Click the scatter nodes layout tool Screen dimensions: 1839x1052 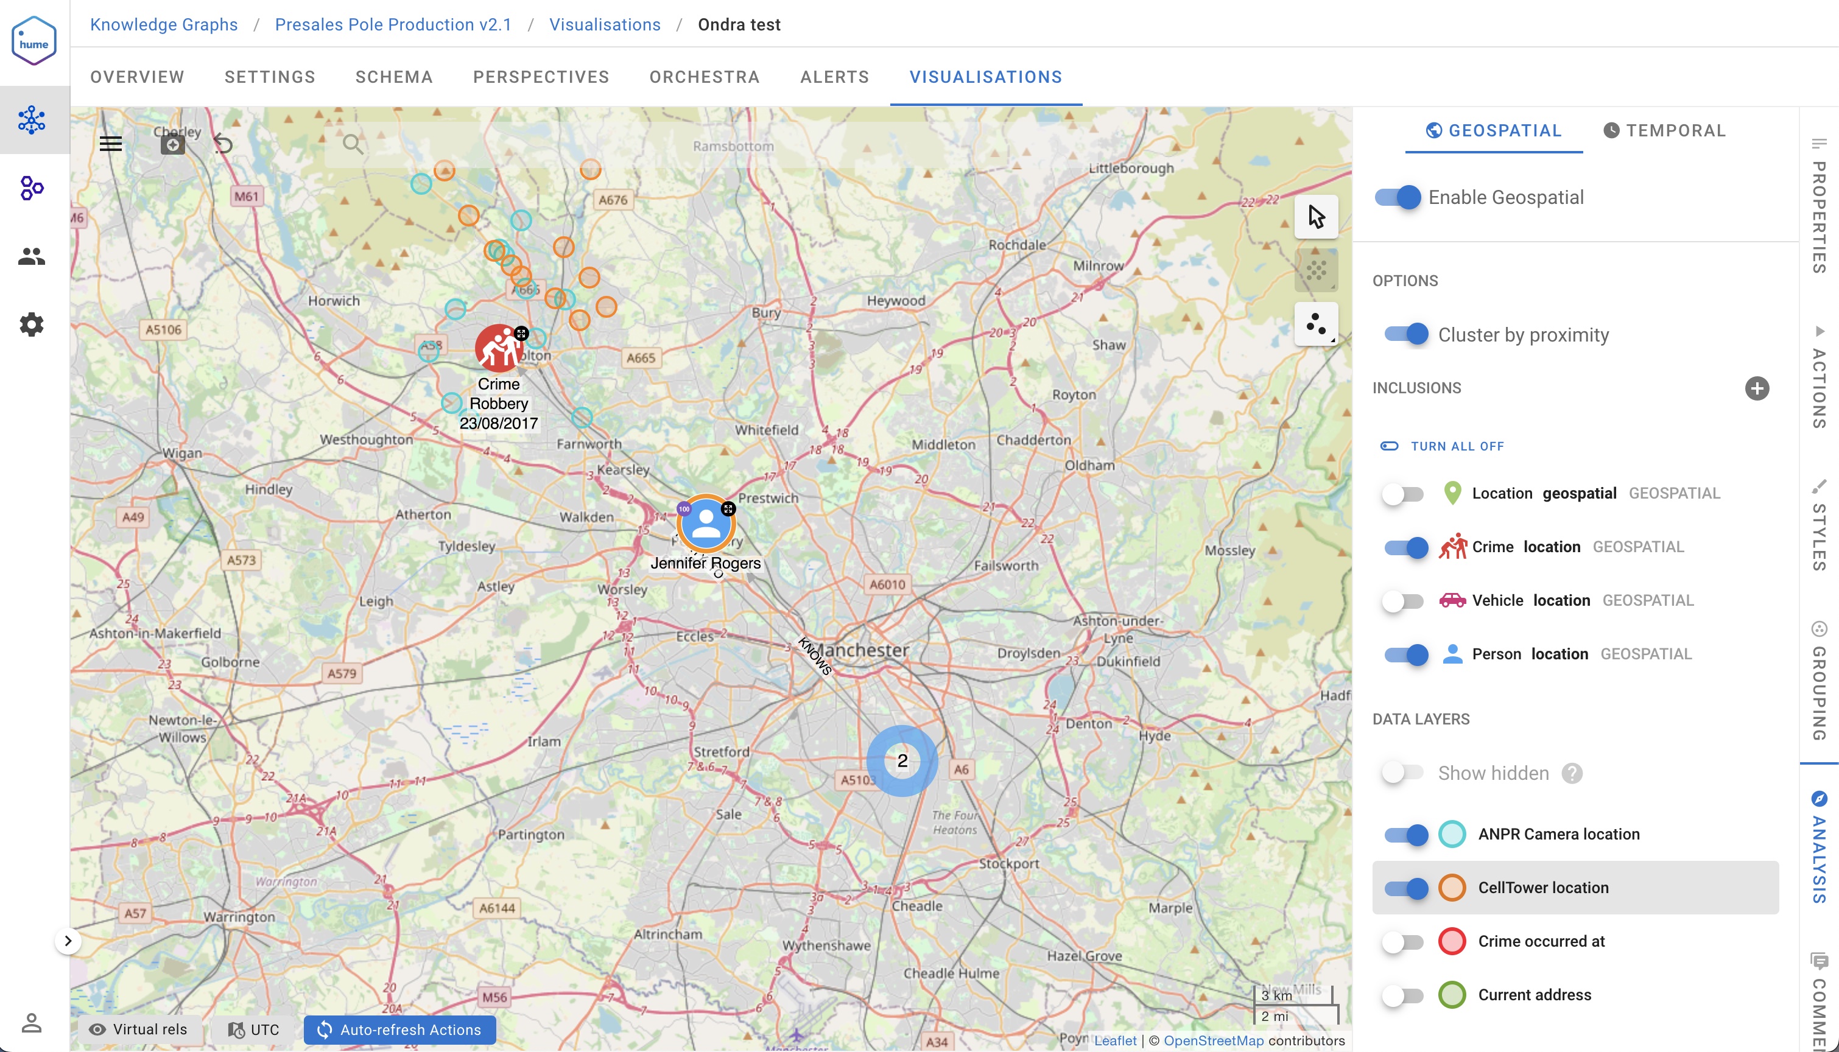(1316, 324)
